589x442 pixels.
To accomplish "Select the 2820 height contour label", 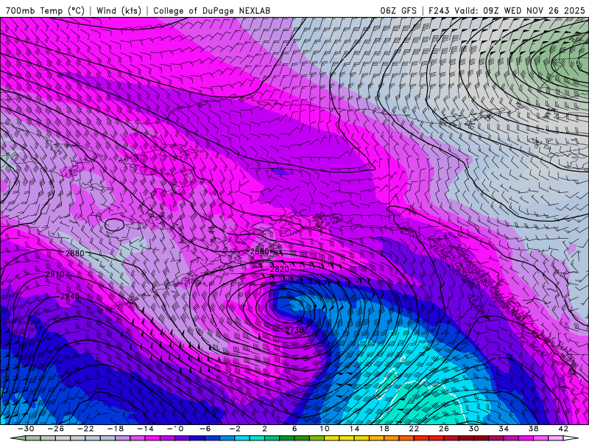I will pyautogui.click(x=280, y=269).
